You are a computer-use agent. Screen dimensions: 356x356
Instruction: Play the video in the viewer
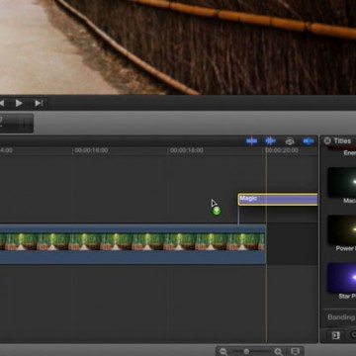pos(19,104)
